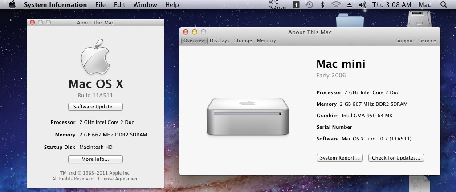This screenshot has height=192, width=456.
Task: Open the Edit menu
Action: tap(119, 4)
